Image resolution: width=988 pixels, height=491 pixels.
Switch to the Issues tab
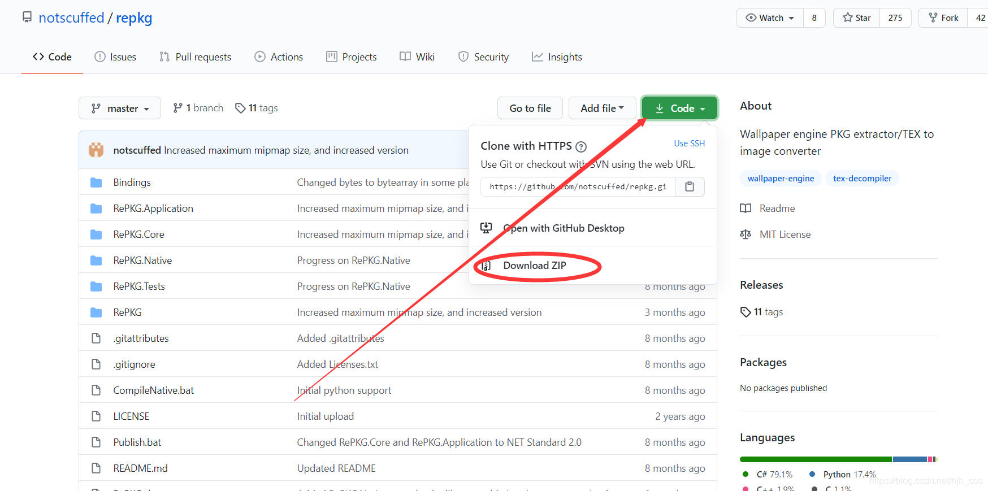pyautogui.click(x=115, y=57)
